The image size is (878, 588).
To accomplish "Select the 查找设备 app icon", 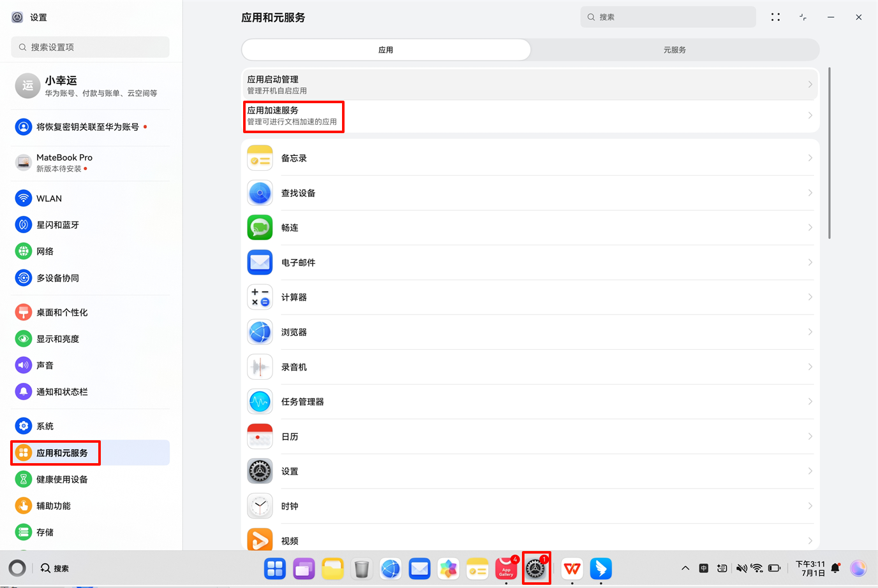I will [x=260, y=193].
